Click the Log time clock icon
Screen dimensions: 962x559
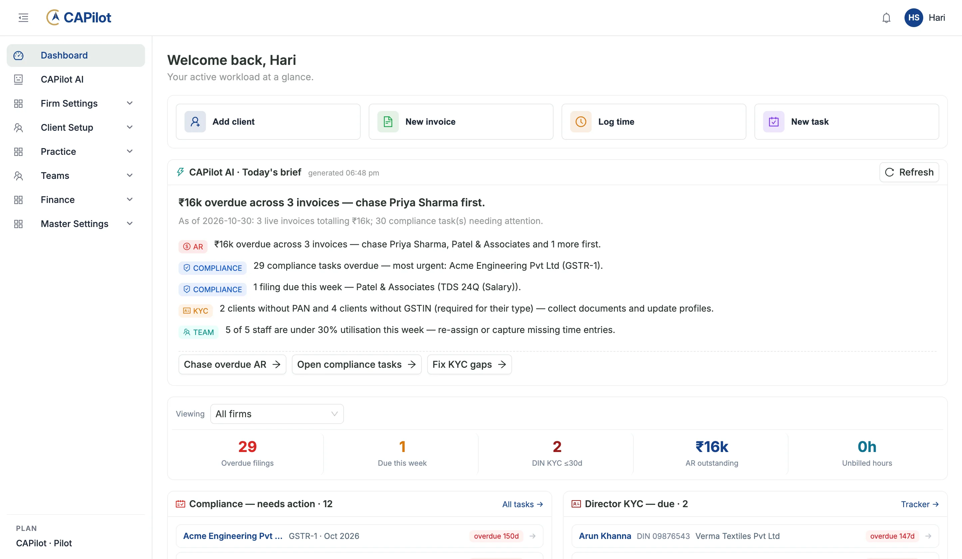(x=581, y=122)
